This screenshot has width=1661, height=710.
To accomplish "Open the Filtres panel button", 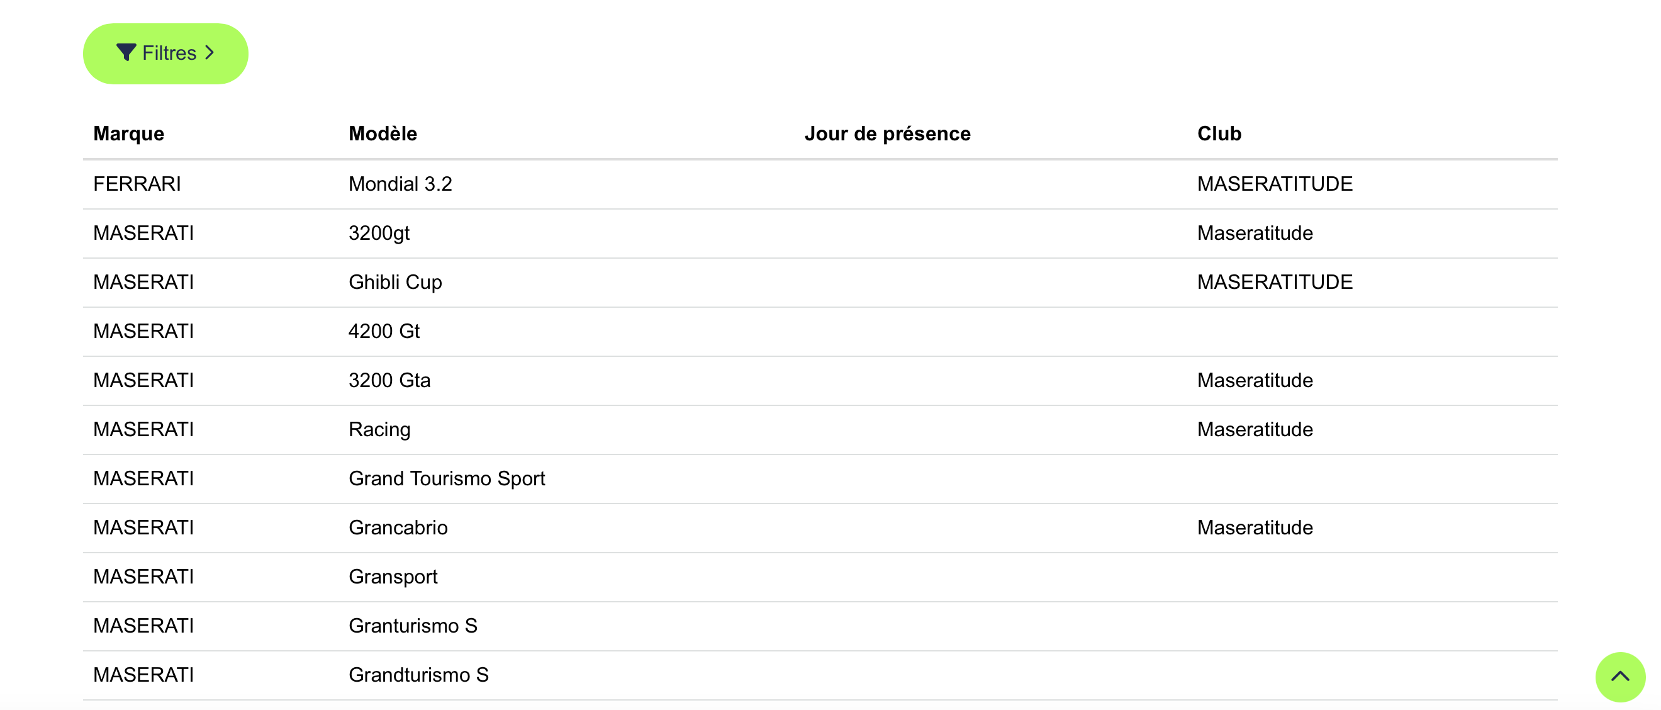I will click(165, 54).
